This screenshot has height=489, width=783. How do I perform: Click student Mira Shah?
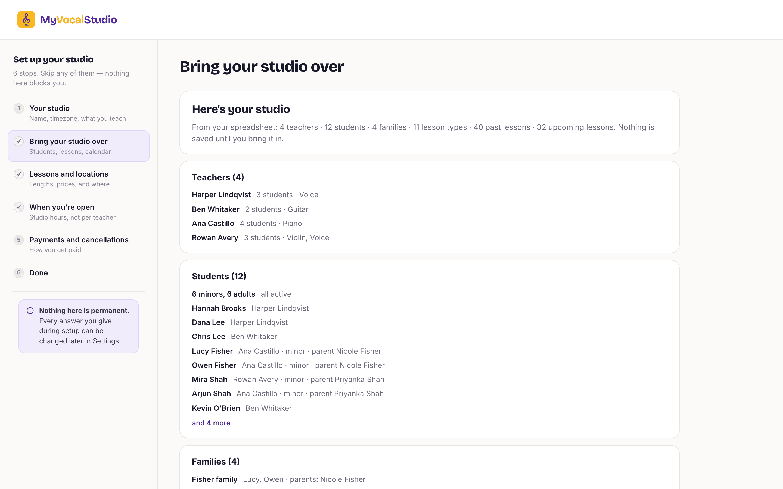[x=210, y=380]
